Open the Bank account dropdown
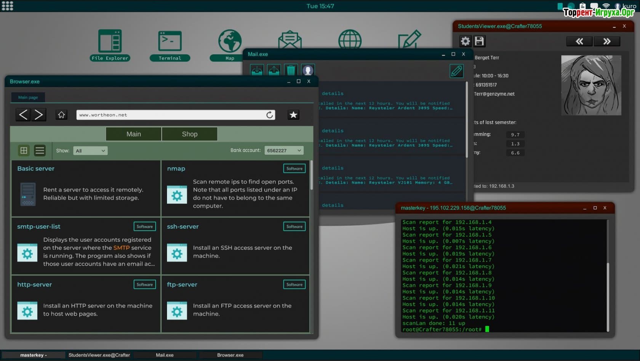 click(284, 151)
